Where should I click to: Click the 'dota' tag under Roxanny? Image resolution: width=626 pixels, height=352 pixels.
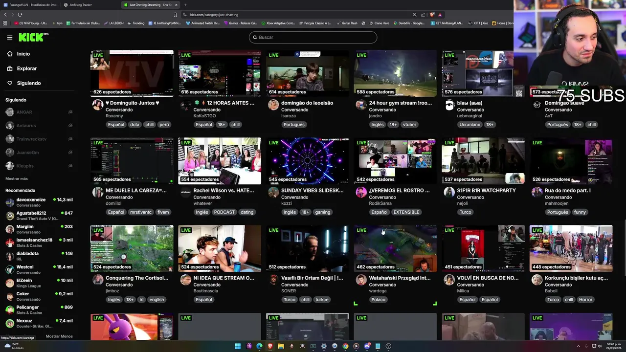tap(135, 125)
